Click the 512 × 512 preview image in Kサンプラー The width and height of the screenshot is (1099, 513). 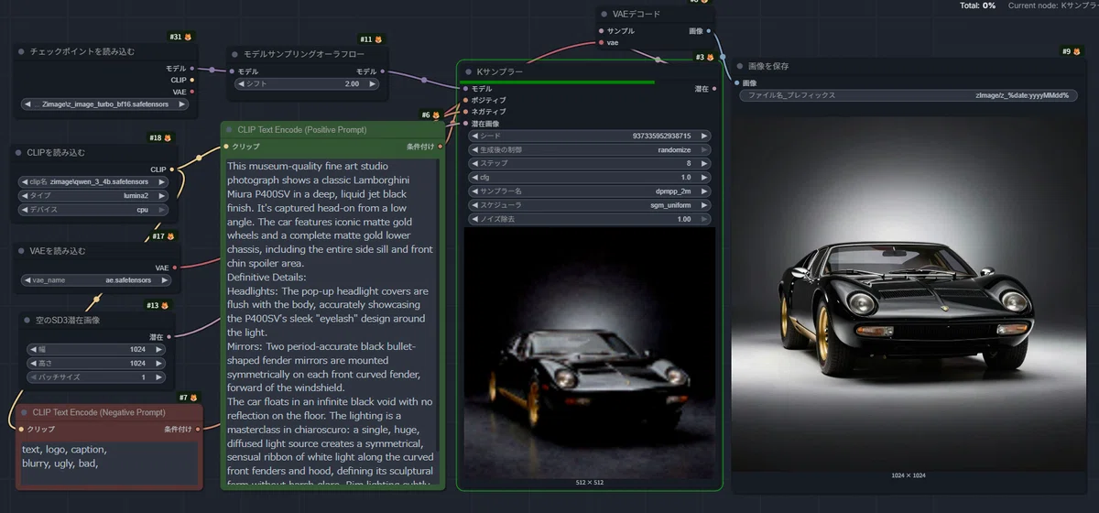pos(589,353)
